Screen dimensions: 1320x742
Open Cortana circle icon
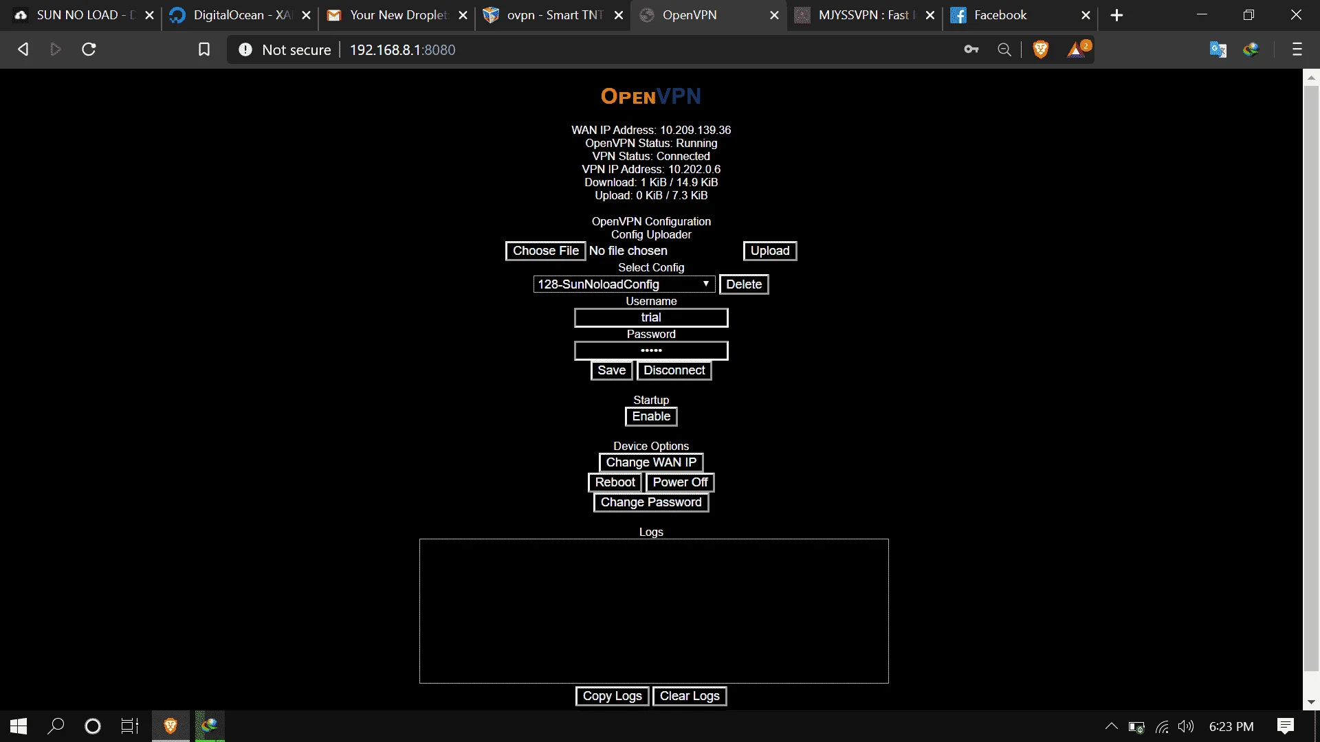(x=92, y=726)
